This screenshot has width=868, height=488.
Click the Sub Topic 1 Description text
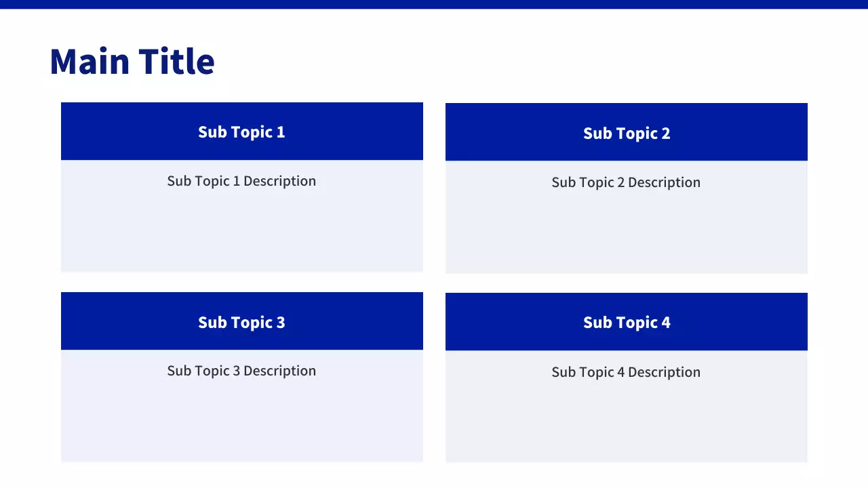tap(241, 181)
